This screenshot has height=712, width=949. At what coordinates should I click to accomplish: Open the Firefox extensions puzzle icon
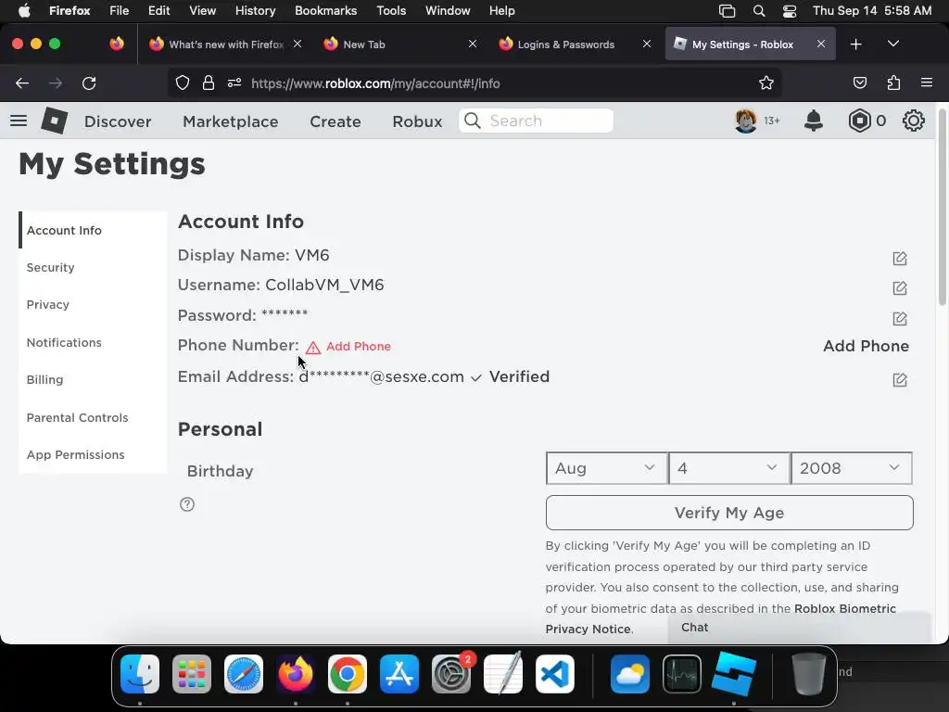(x=893, y=83)
